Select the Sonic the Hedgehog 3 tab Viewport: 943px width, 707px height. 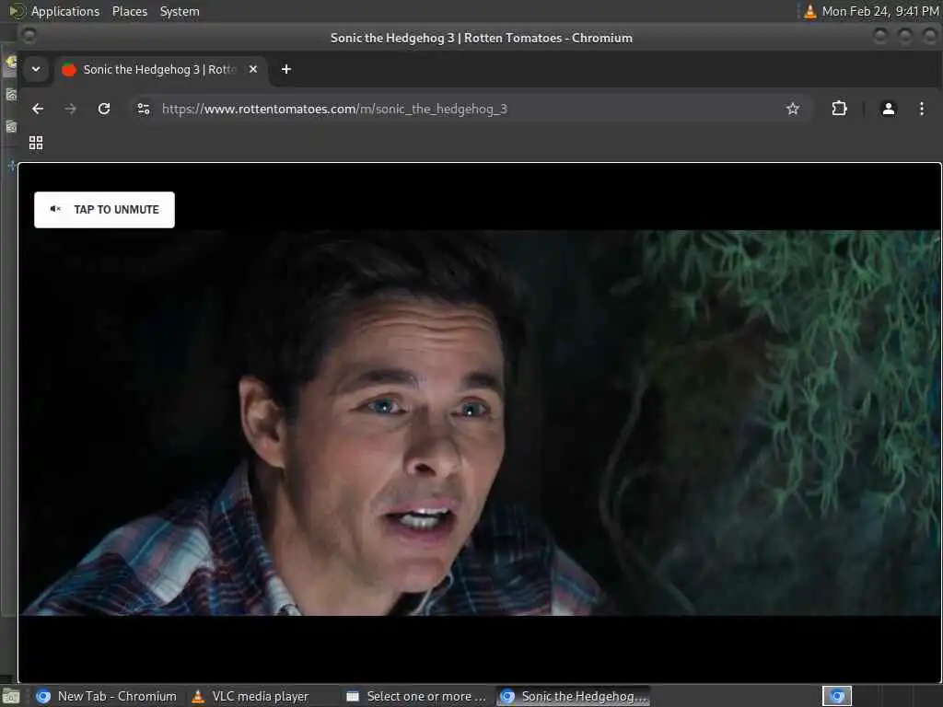coord(159,70)
